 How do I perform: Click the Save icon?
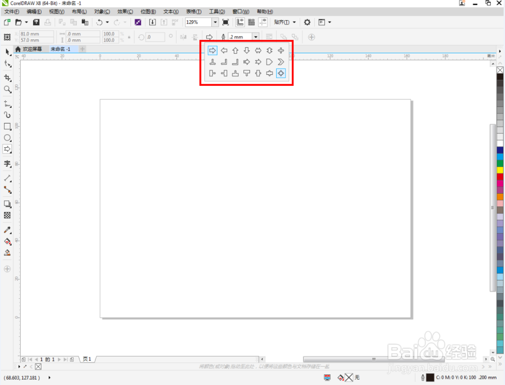click(x=36, y=22)
